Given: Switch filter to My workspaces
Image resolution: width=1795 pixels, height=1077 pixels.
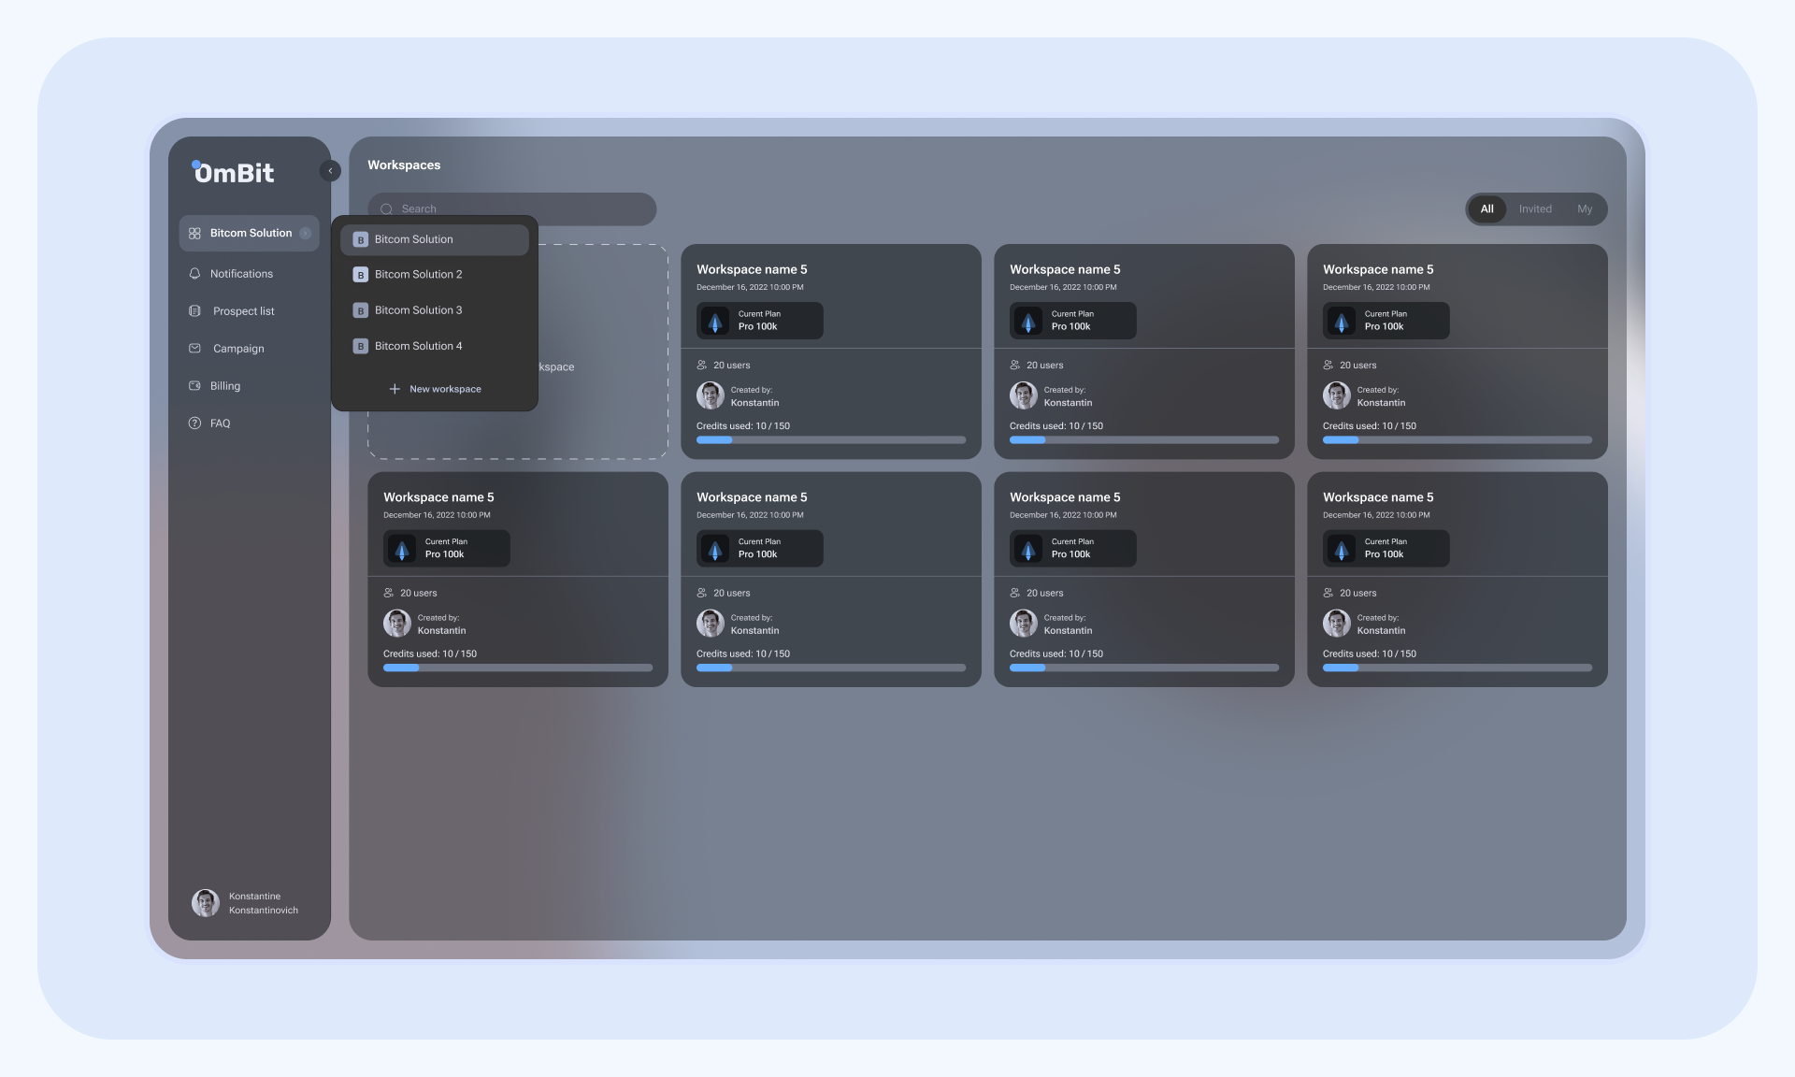Looking at the screenshot, I should point(1584,209).
